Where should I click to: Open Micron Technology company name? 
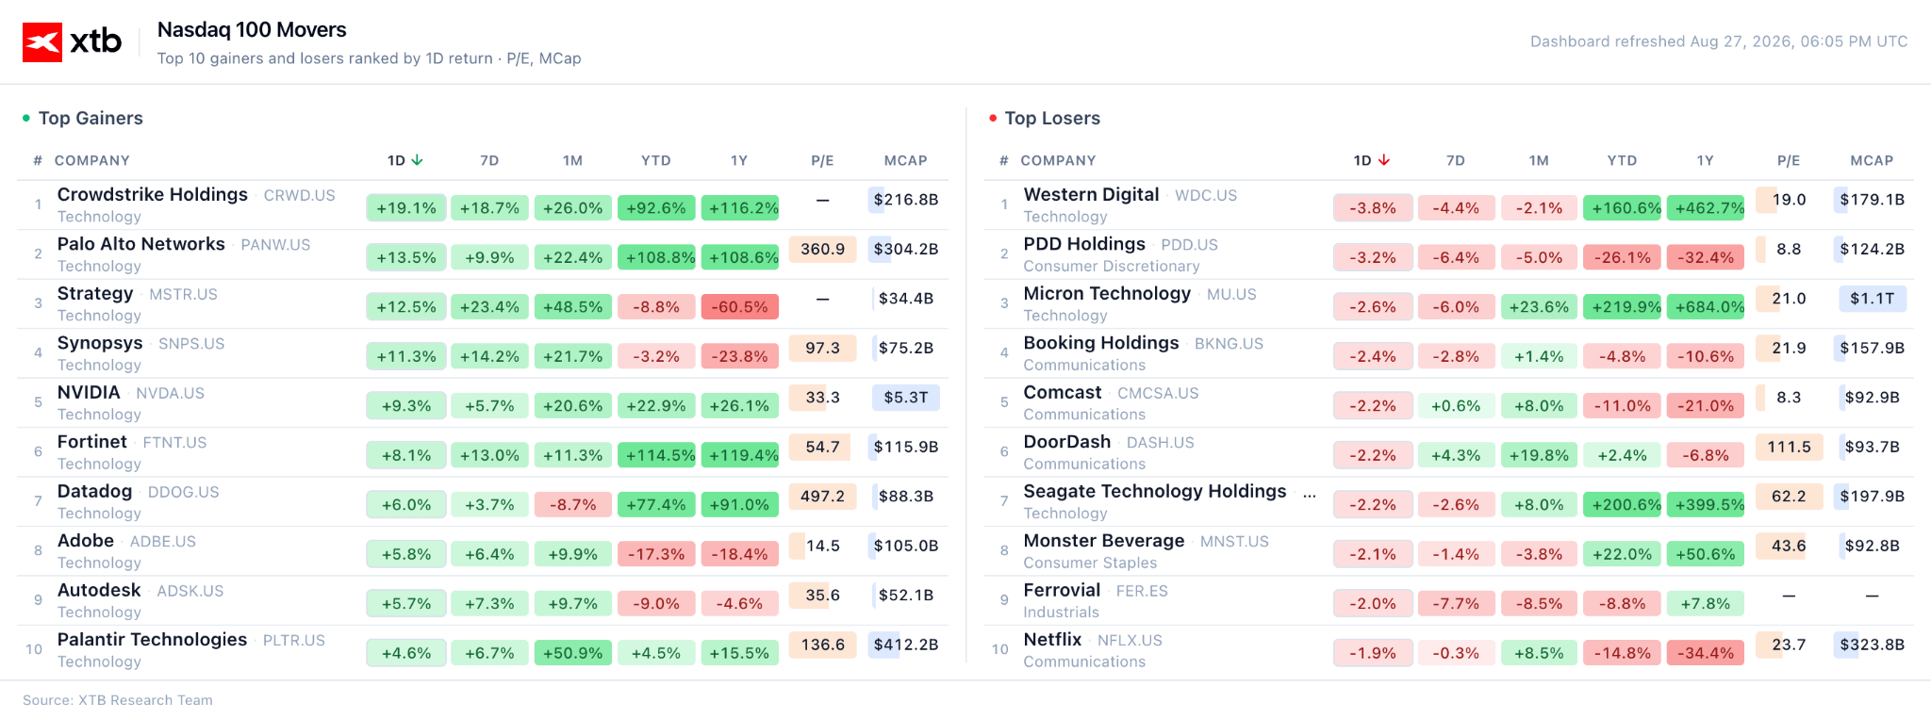[1107, 293]
